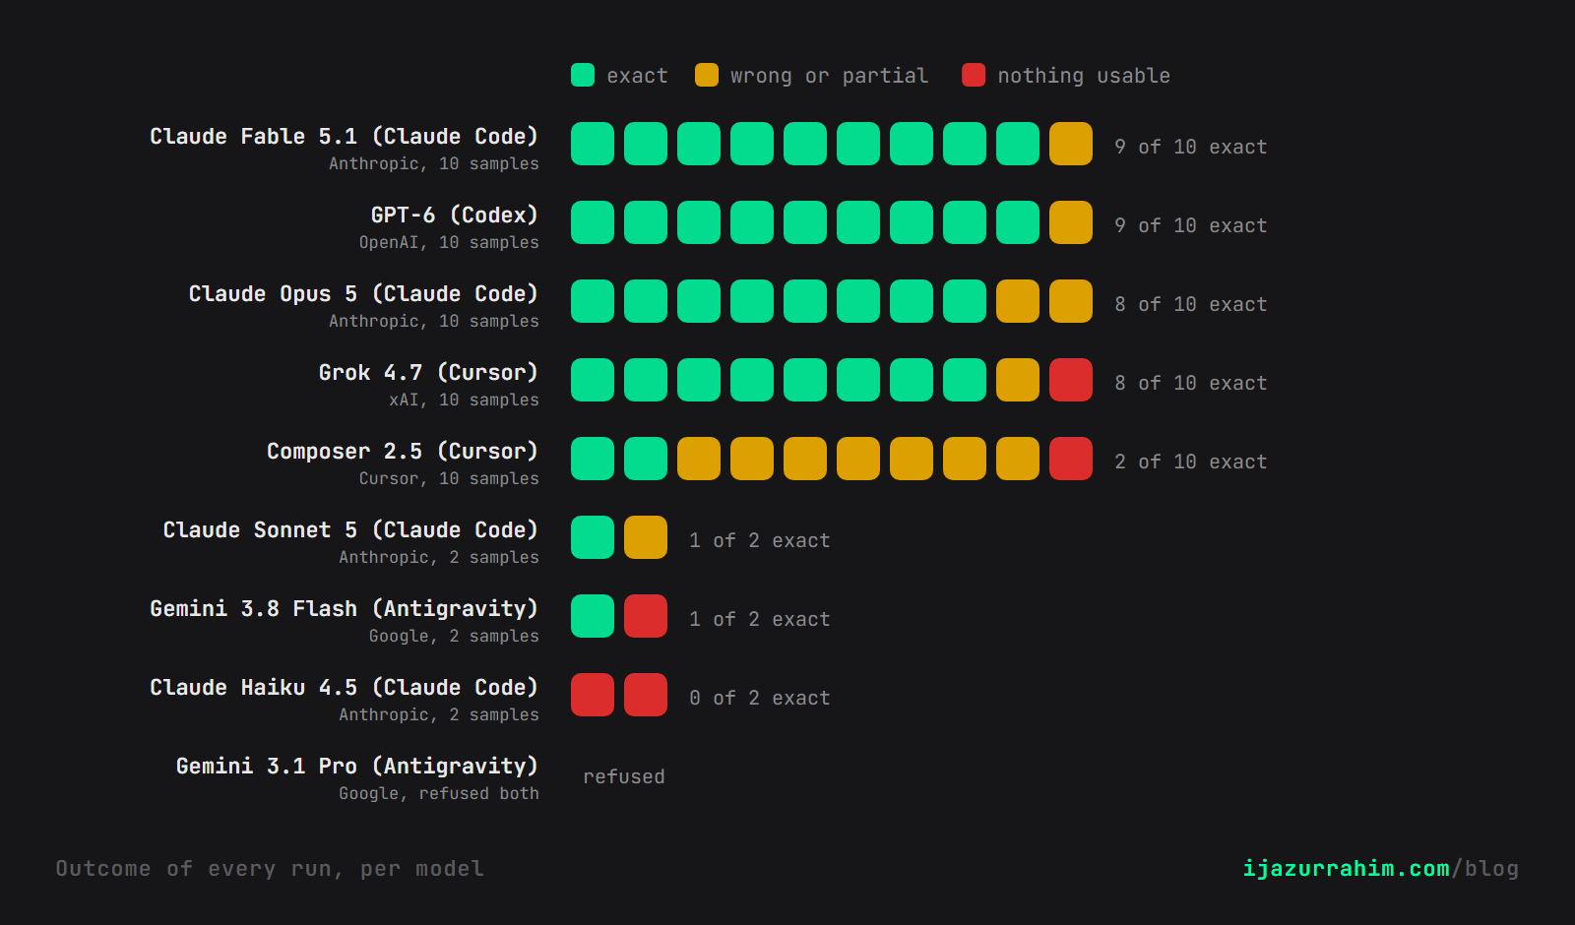Click the "xAI, 10 samples" subtitle
The width and height of the screenshot is (1575, 925).
click(464, 400)
